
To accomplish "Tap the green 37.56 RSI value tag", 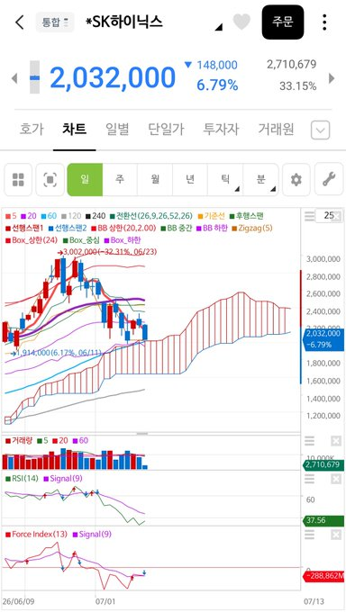I will point(323,521).
